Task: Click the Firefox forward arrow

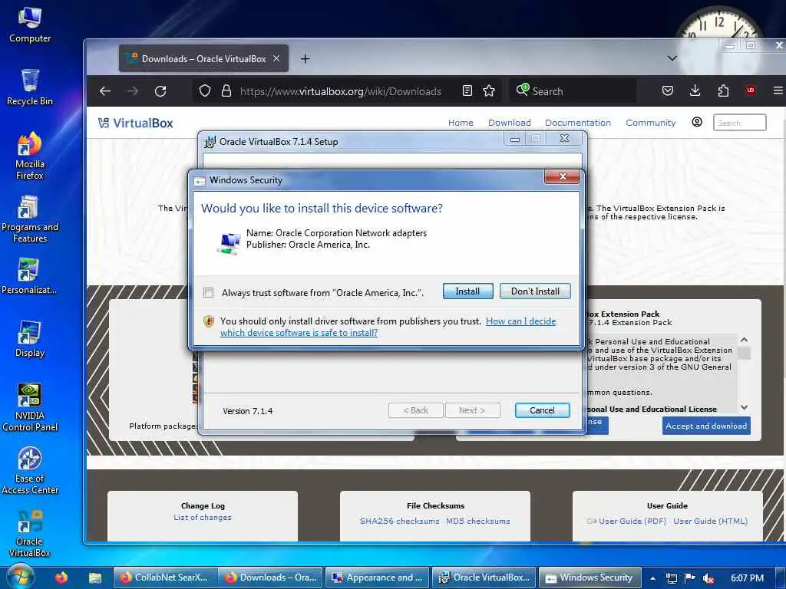Action: pos(132,90)
